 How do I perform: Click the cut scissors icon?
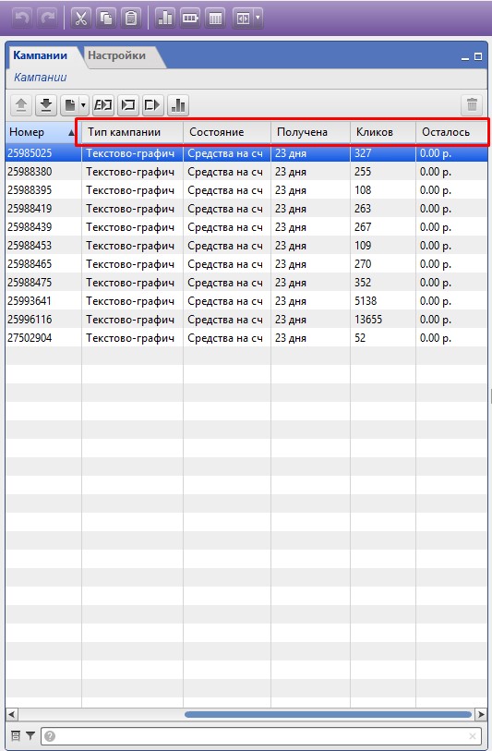point(81,18)
